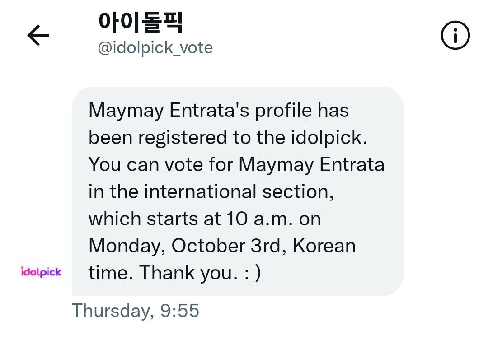Click "Maymay Entrata's profile has" text line
This screenshot has width=488, height=340.
(x=219, y=110)
